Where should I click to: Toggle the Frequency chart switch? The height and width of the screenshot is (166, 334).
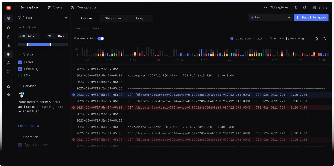click(100, 39)
